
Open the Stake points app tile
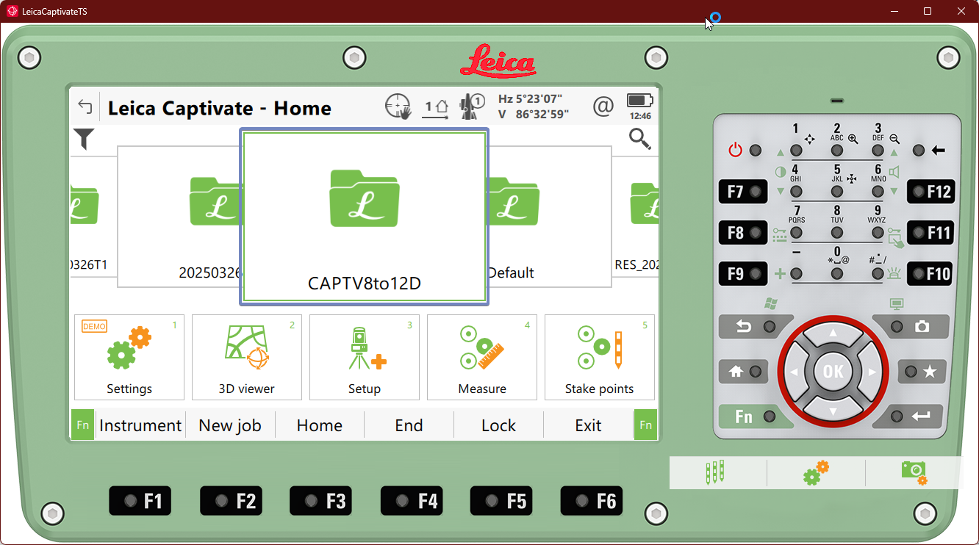point(600,358)
